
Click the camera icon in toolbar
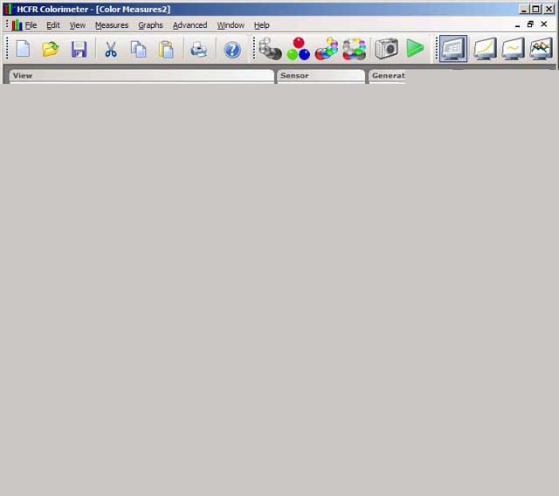(x=386, y=49)
